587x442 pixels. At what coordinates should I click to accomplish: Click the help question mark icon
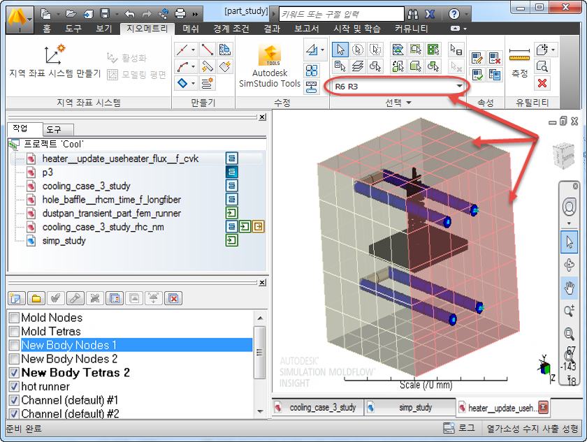pos(454,14)
